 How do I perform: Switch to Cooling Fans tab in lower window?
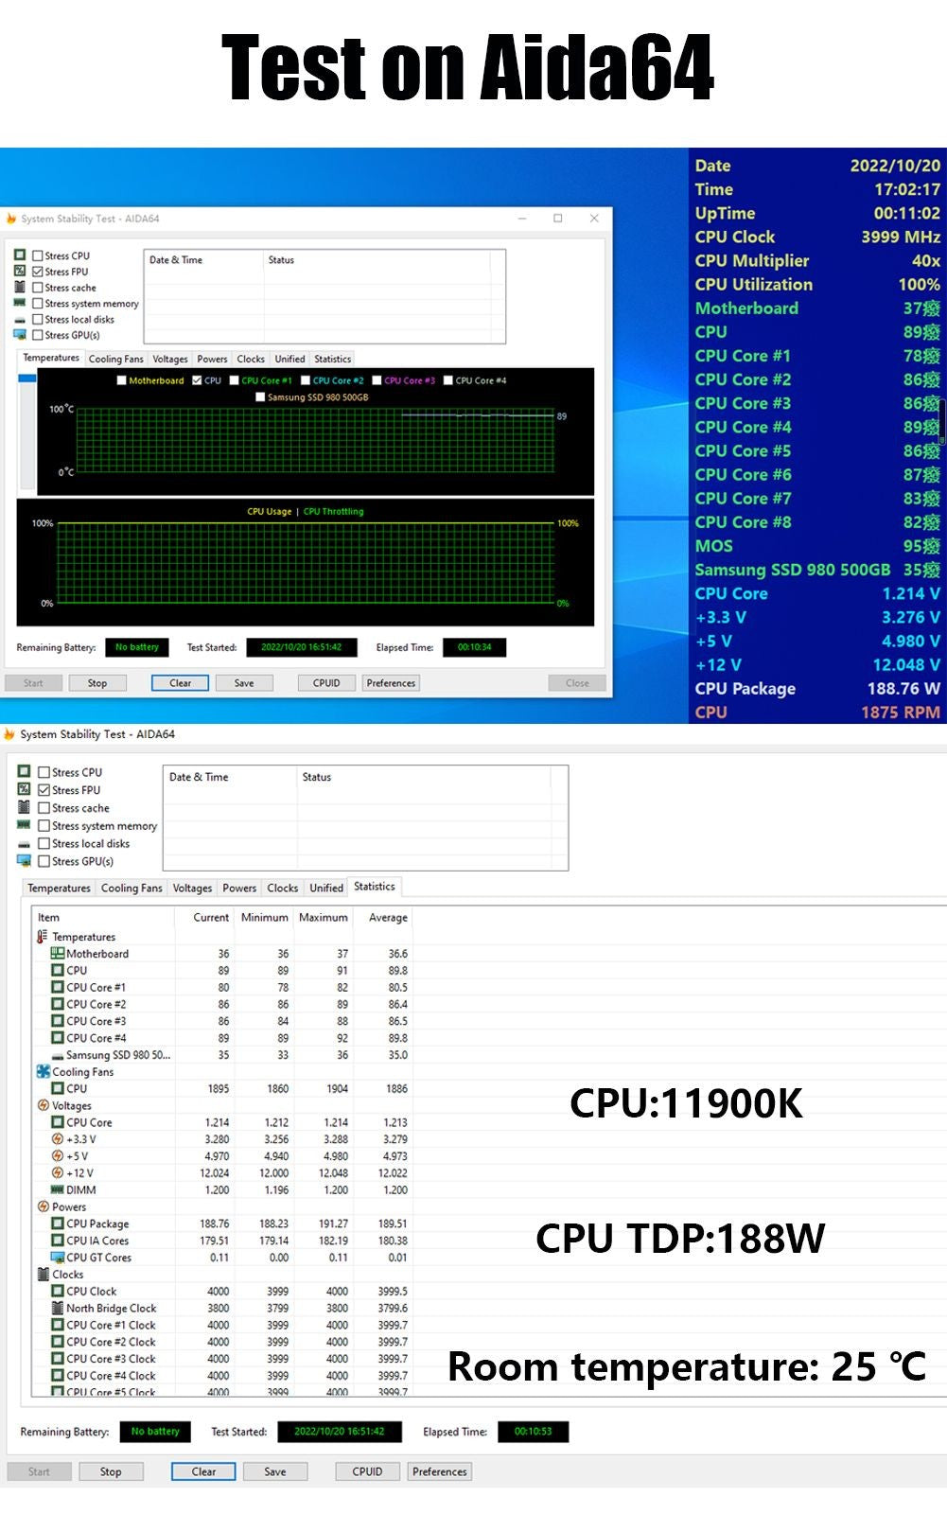click(132, 888)
